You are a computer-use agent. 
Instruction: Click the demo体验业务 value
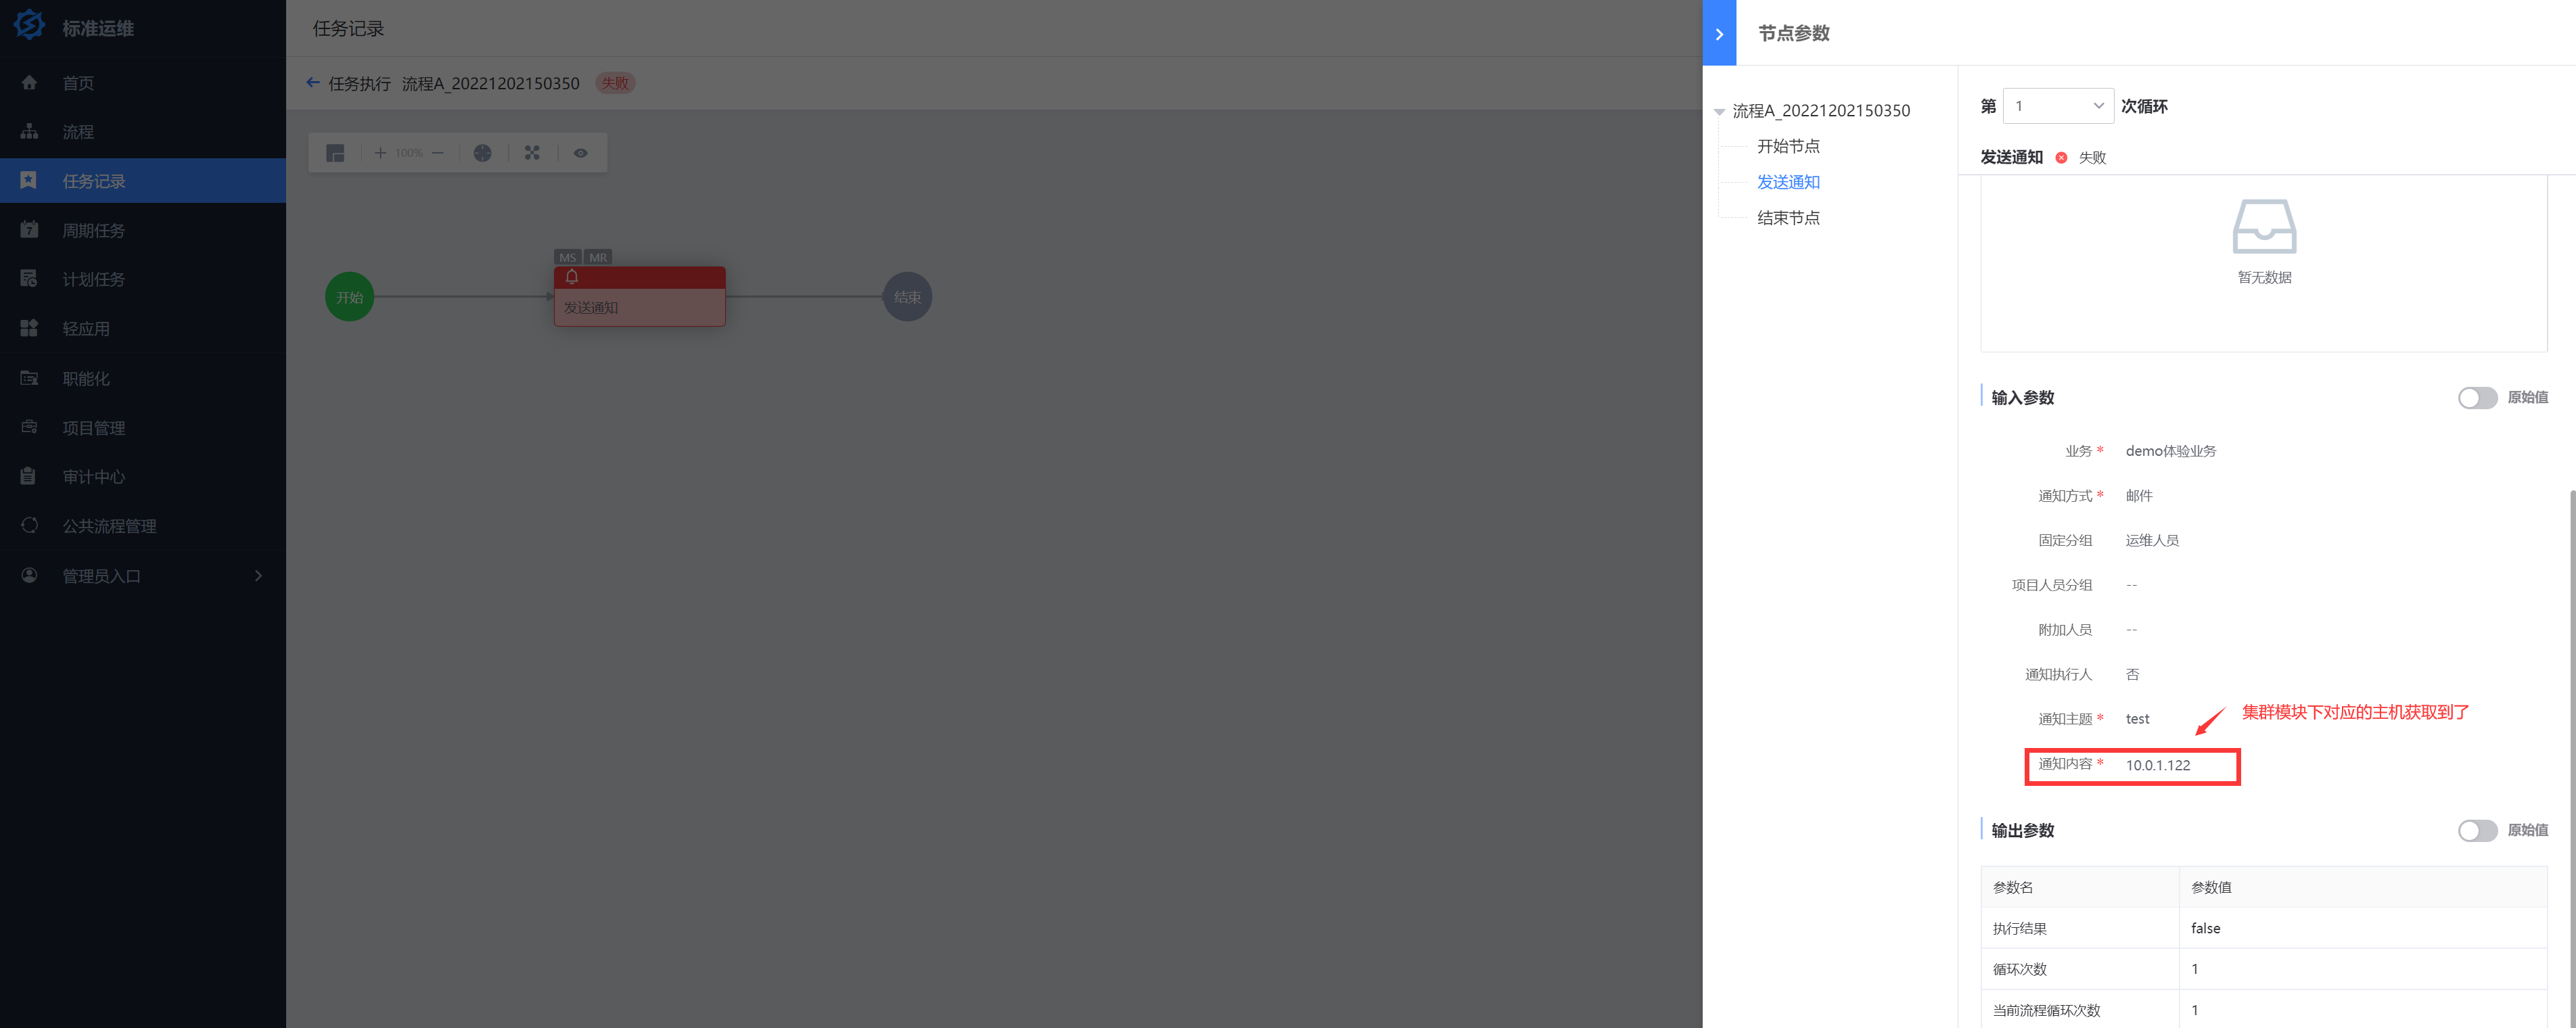pos(2170,451)
